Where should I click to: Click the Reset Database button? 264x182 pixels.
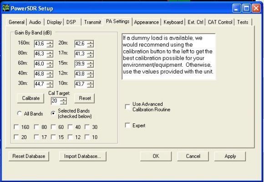coord(29,156)
